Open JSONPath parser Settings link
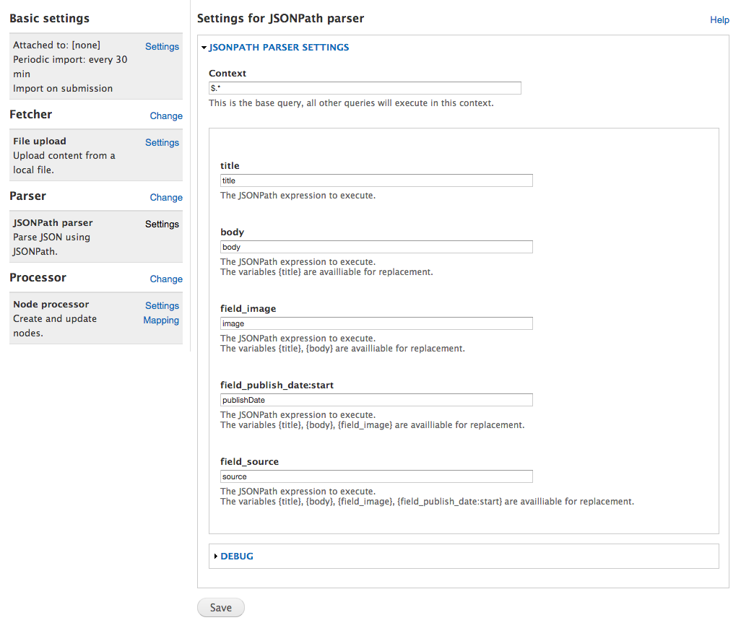 point(162,224)
